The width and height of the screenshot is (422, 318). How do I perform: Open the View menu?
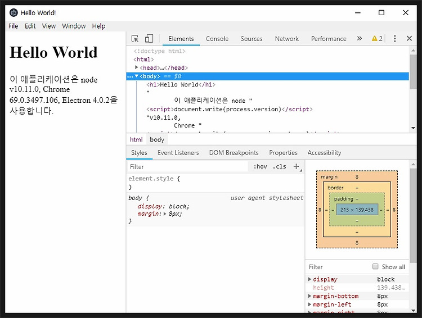coord(49,26)
